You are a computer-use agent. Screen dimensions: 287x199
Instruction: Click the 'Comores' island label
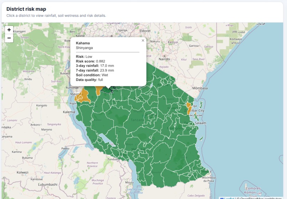point(253,188)
